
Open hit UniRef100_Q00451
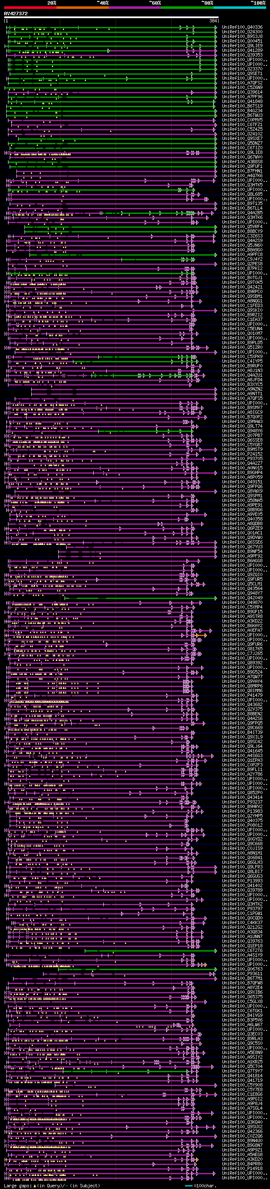pyautogui.click(x=242, y=41)
